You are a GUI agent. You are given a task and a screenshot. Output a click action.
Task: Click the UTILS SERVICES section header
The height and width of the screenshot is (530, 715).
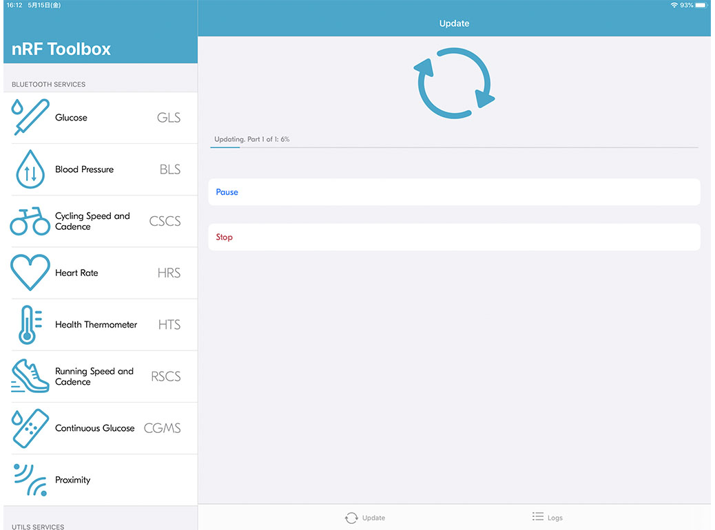(x=38, y=527)
